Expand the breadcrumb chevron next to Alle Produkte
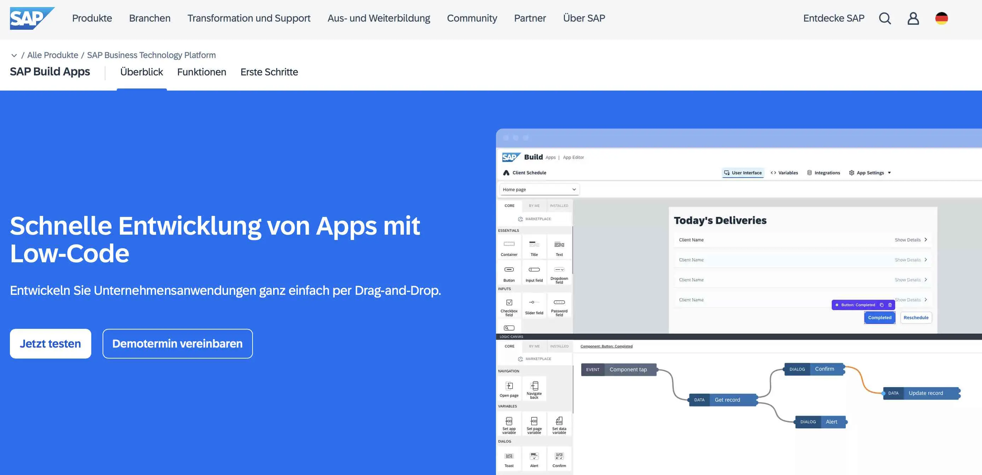 click(x=14, y=55)
